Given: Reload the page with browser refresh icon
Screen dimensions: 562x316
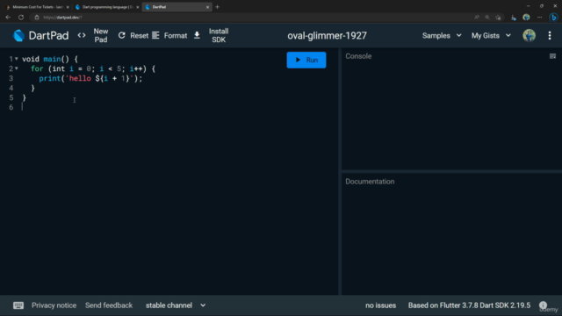Looking at the screenshot, I should (21, 18).
